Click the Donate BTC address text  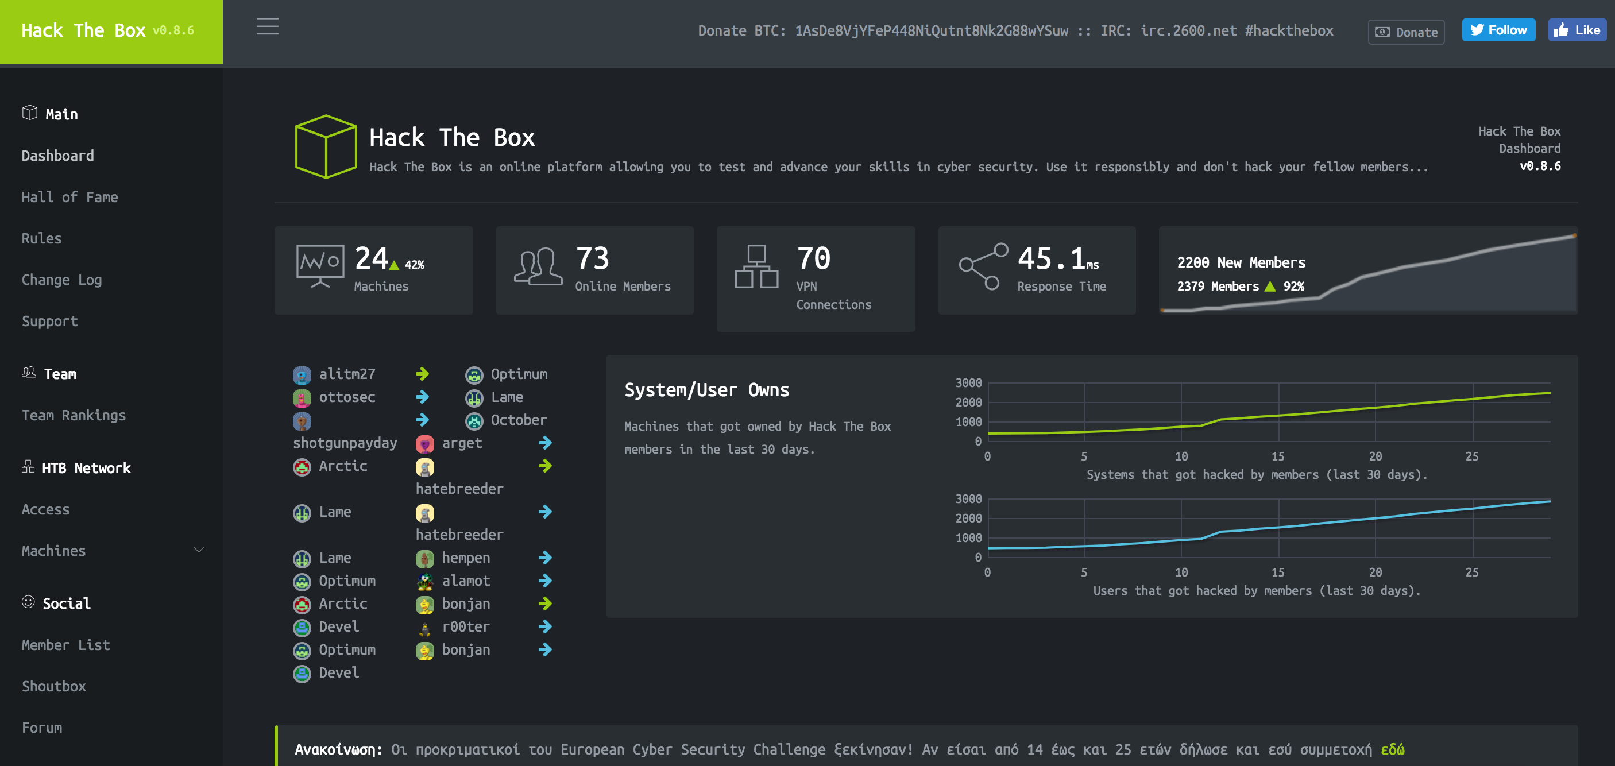[883, 30]
